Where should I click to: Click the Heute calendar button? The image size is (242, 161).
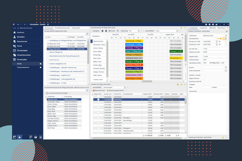point(112,31)
